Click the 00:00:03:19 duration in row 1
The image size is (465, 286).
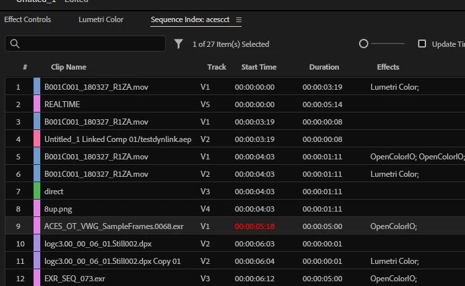pyautogui.click(x=322, y=87)
